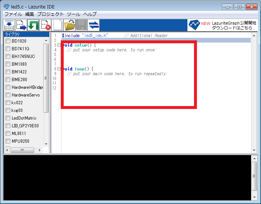Click the console output scroll-up arrow
The image size is (261, 204).
click(254, 158)
